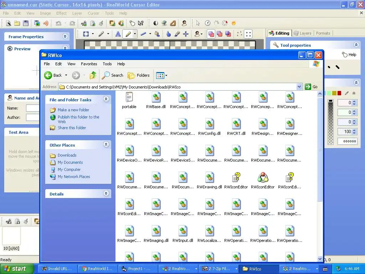Open the Effect menu in RealWorld Cursor Editor
The height and width of the screenshot is (274, 365).
coord(61,13)
